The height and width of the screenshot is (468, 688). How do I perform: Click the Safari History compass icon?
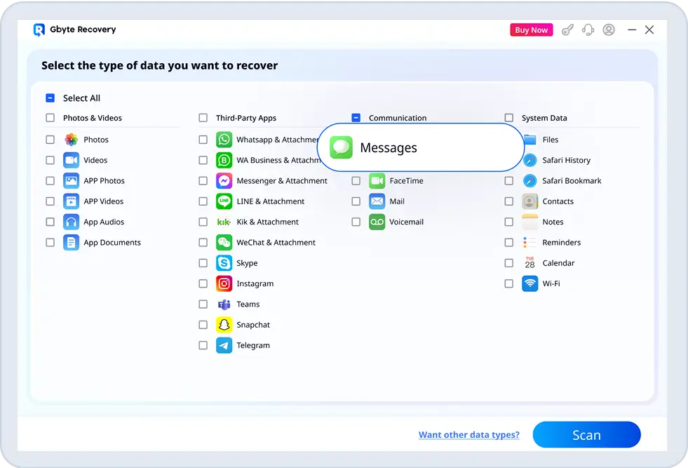tap(530, 160)
